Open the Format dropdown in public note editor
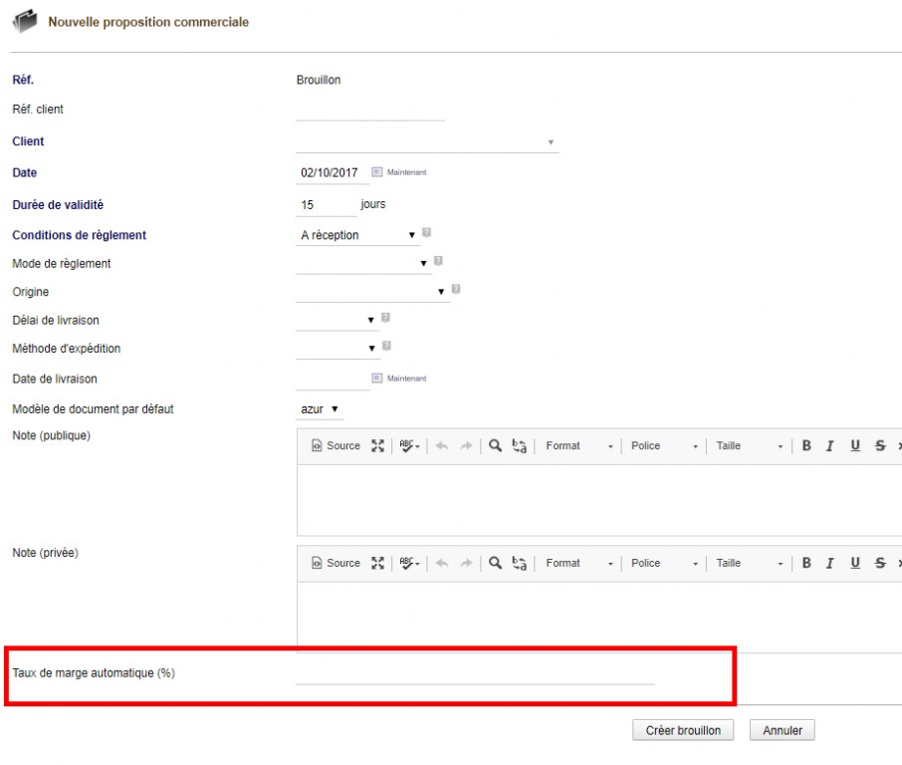902x765 pixels. (579, 446)
